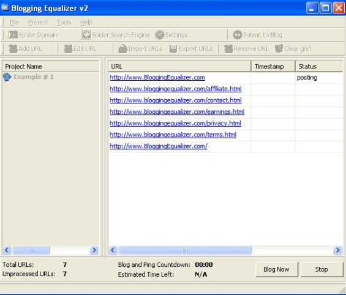346x295 pixels.
Task: Minimize the Blogging Equalizer window
Action: [x=312, y=8]
